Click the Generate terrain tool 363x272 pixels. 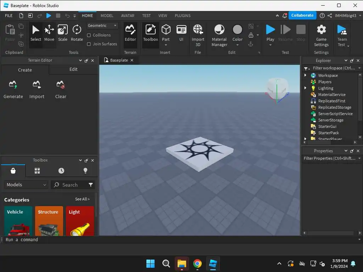point(13,90)
